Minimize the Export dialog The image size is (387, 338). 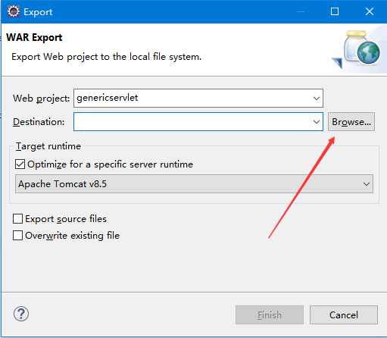pyautogui.click(x=301, y=11)
